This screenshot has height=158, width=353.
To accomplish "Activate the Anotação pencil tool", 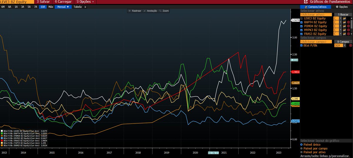I will pos(150,11).
